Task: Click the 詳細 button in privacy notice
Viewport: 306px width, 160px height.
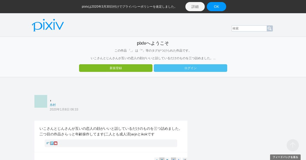Action: pos(195,7)
